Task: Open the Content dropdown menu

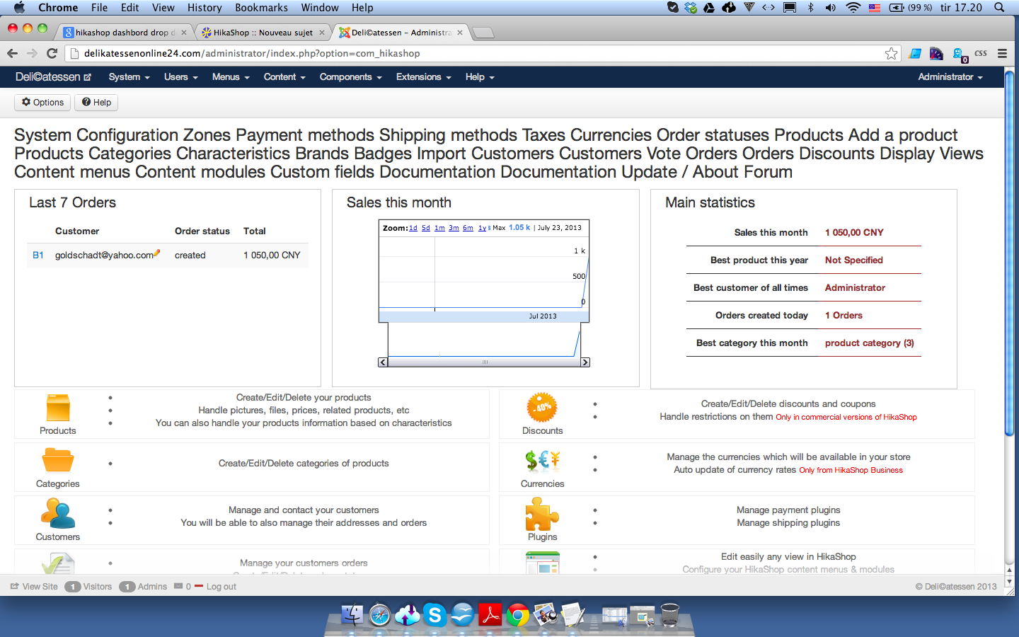Action: coord(284,77)
